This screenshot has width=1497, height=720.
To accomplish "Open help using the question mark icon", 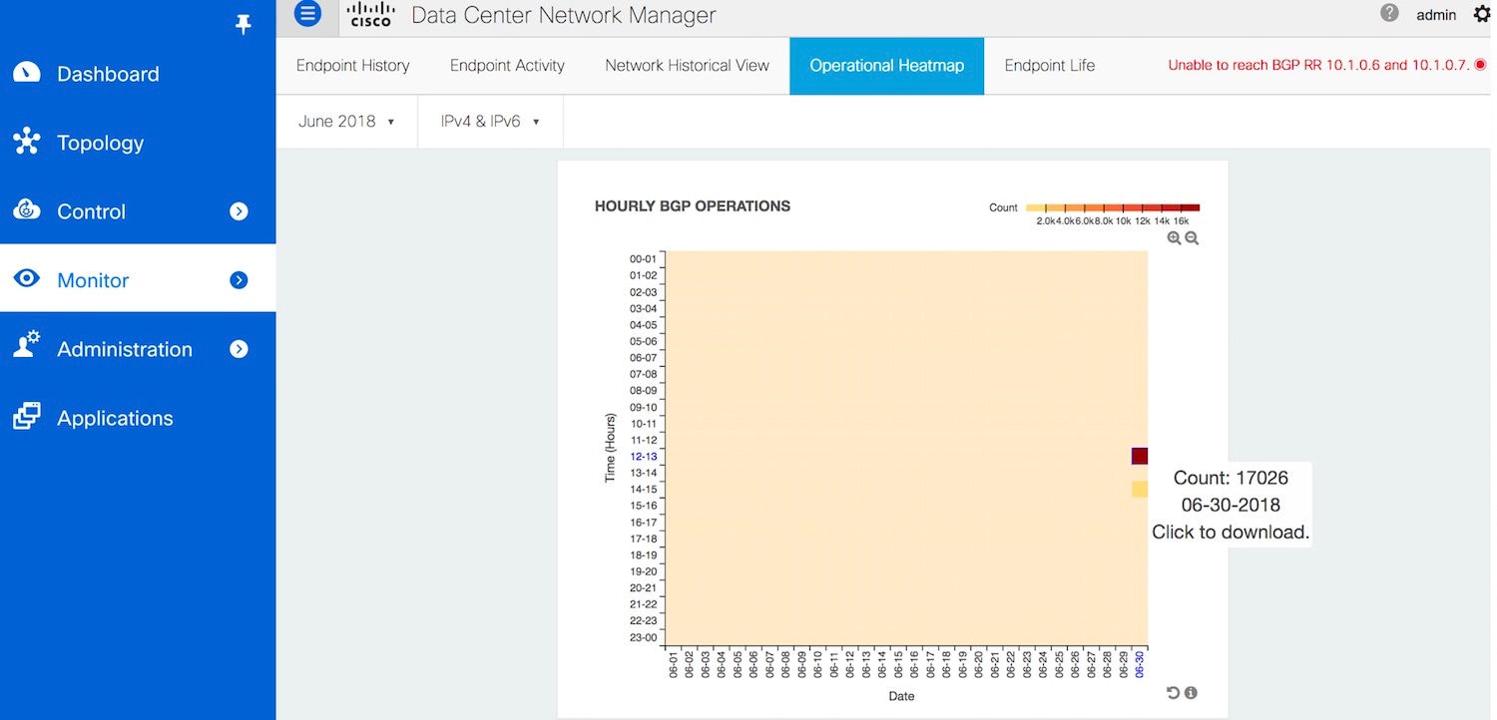I will [x=1389, y=14].
